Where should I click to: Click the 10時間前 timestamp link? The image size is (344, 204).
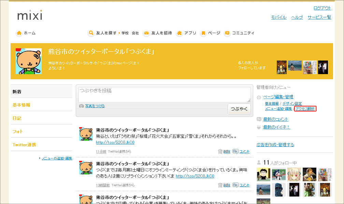(x=103, y=185)
